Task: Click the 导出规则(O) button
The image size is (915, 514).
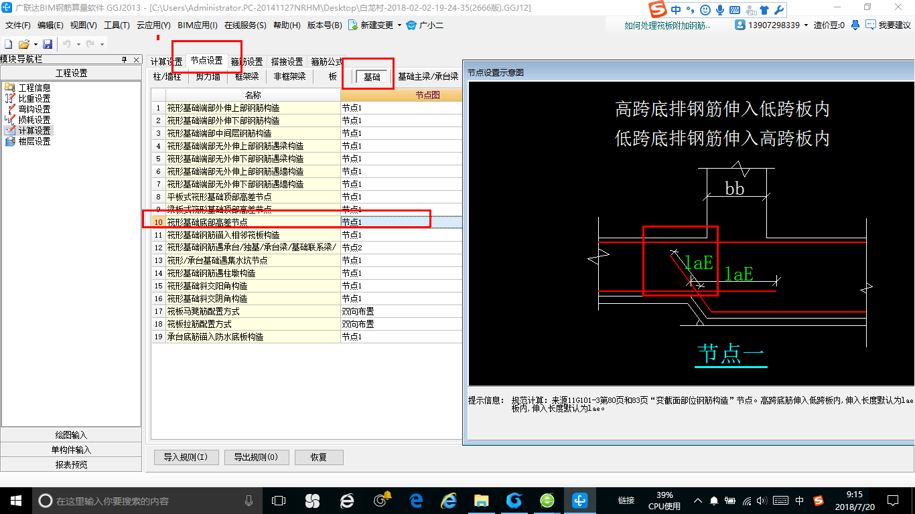Action: click(257, 457)
